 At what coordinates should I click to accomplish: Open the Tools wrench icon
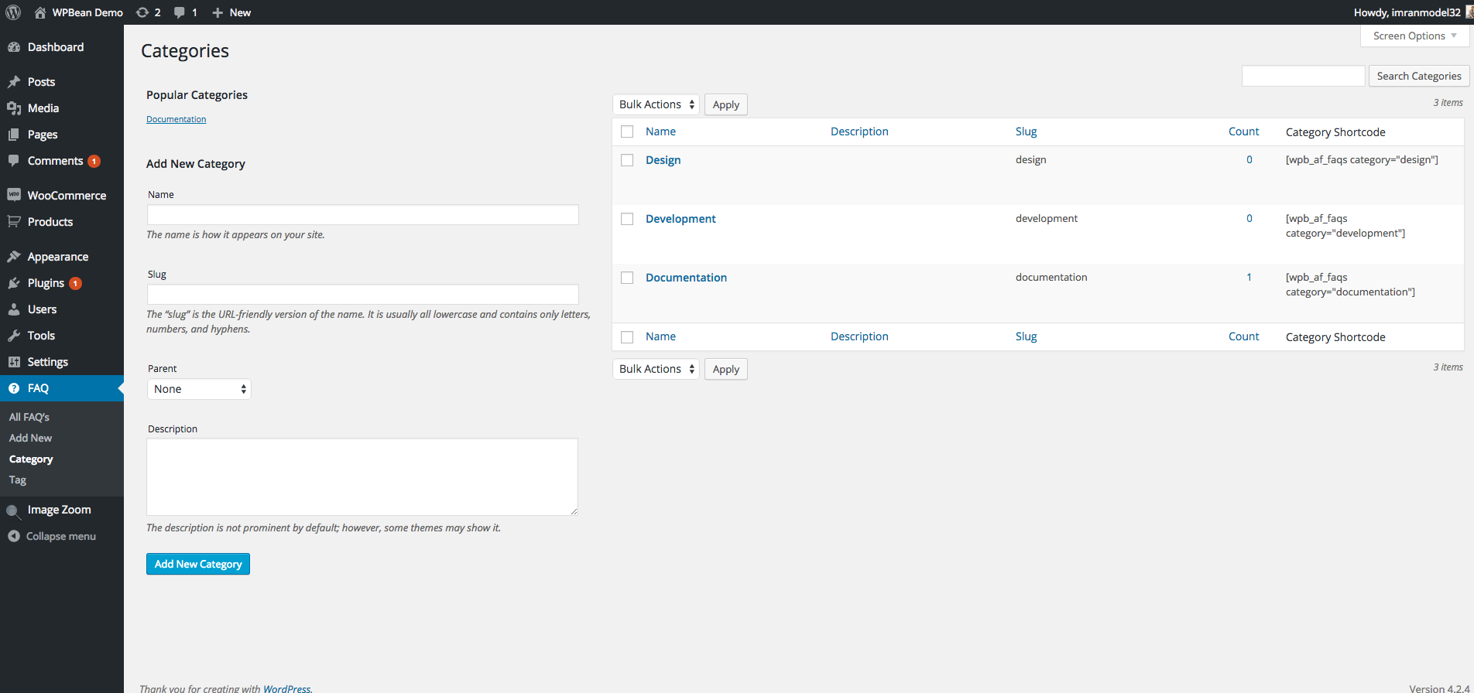pos(14,336)
